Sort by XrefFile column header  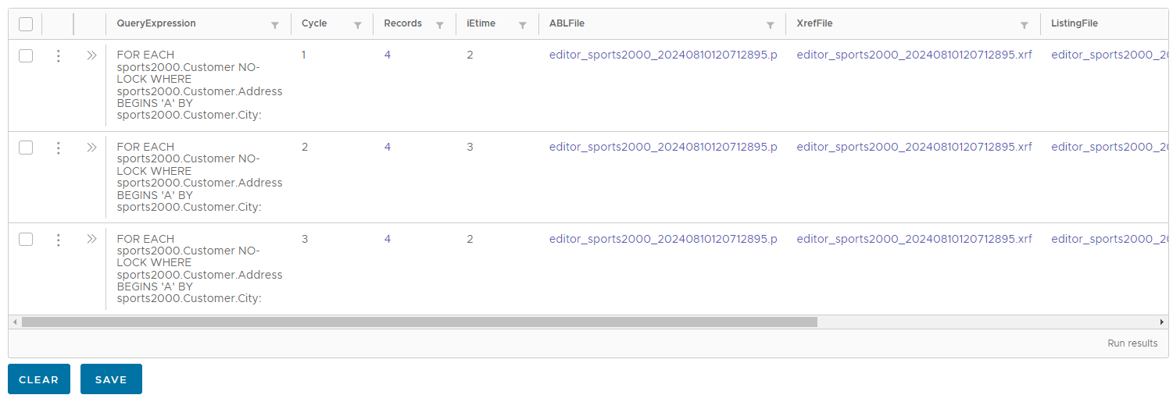click(x=814, y=23)
